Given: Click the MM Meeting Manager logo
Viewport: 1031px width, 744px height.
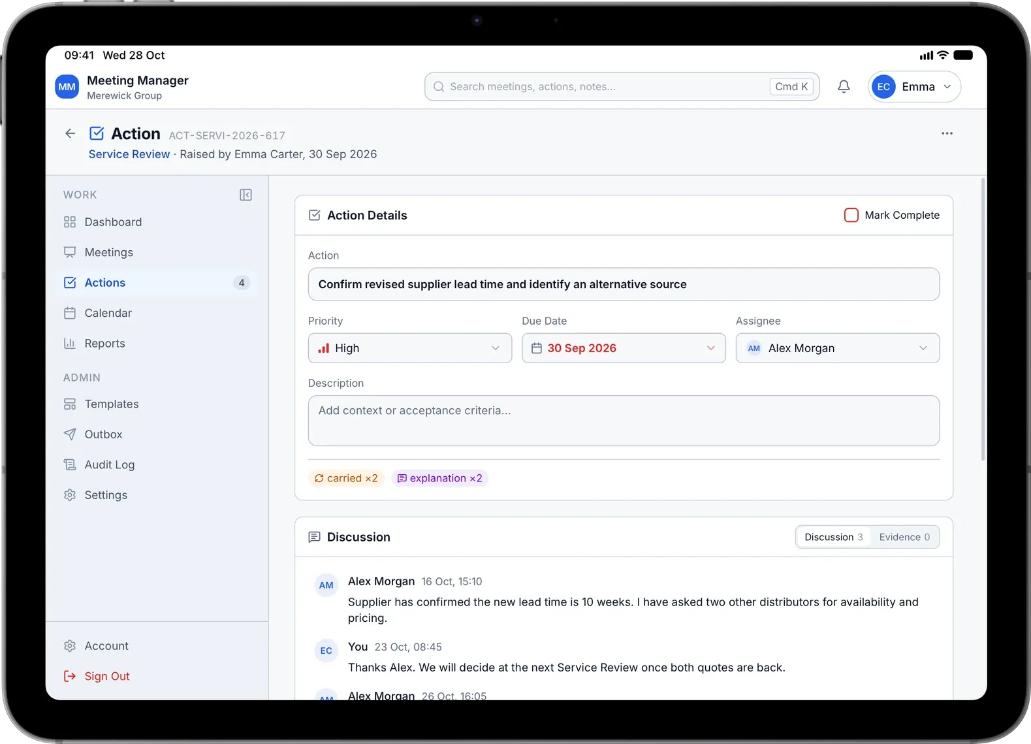Looking at the screenshot, I should (x=67, y=87).
